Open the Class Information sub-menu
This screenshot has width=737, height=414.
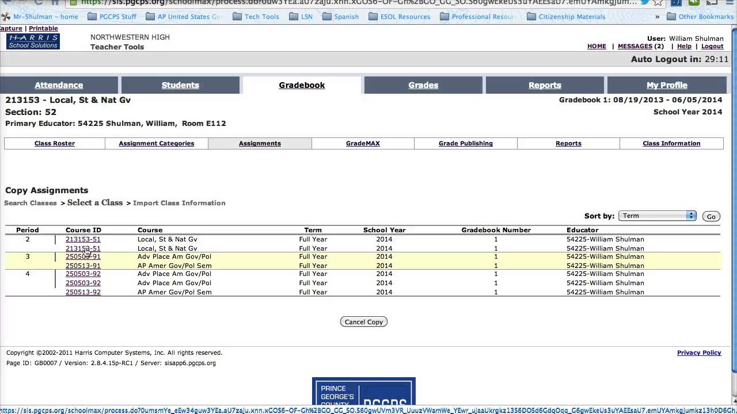pyautogui.click(x=671, y=143)
